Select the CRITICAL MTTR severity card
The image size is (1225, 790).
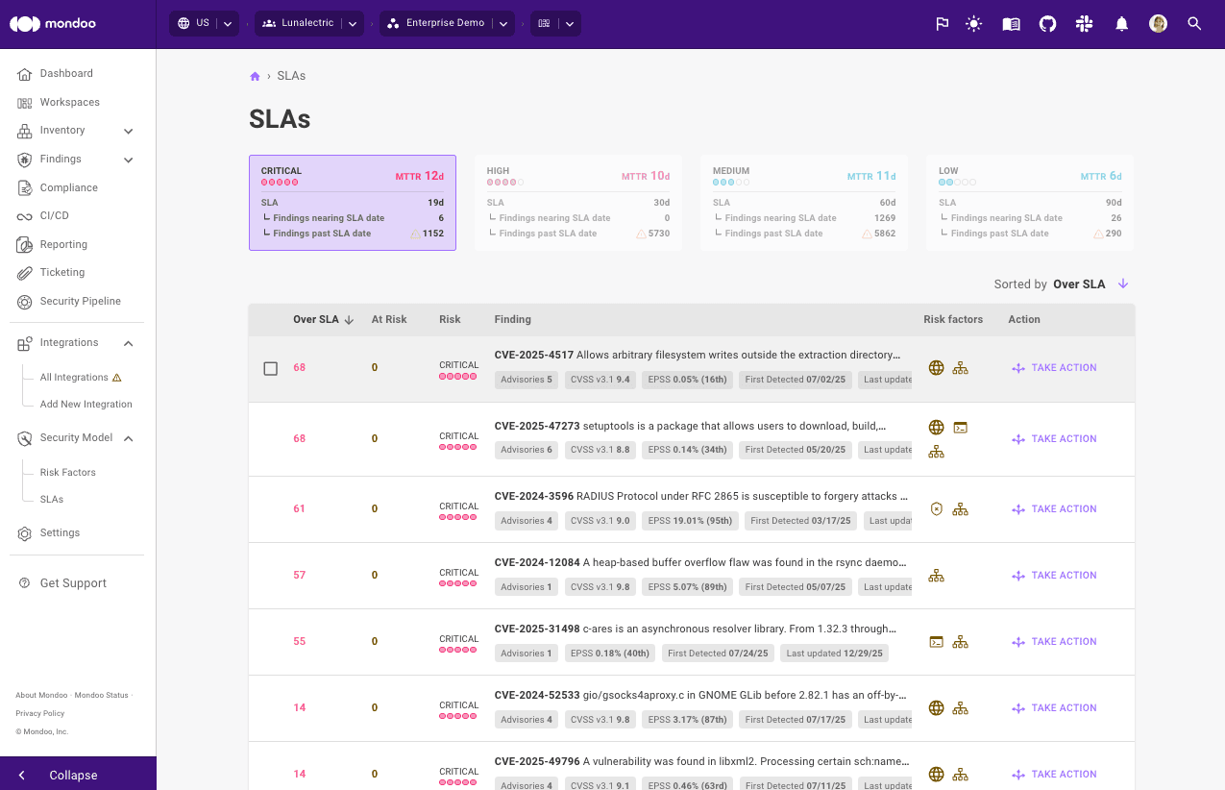point(352,203)
